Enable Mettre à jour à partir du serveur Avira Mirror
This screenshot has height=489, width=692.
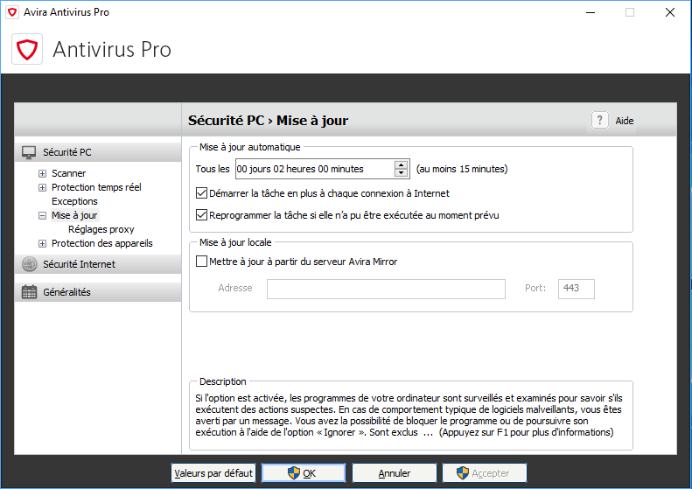point(202,262)
